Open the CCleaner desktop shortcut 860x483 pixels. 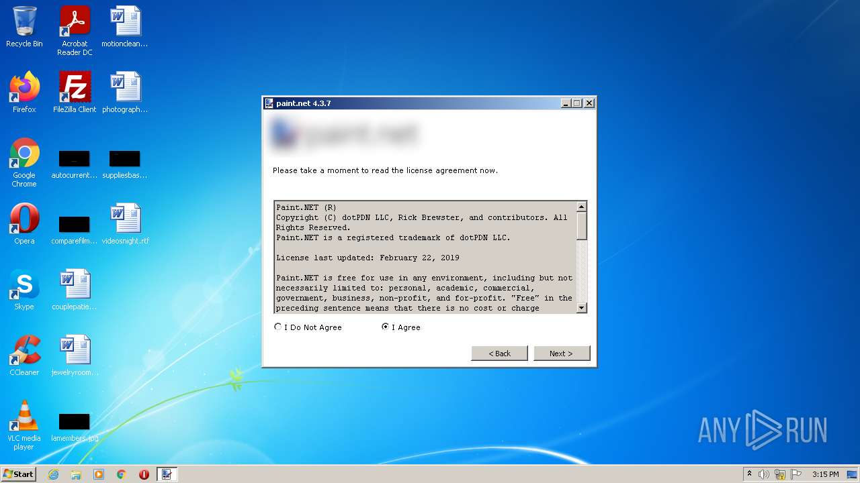tap(24, 356)
